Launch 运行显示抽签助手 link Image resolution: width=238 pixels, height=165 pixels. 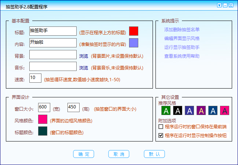pyautogui.click(x=182, y=47)
